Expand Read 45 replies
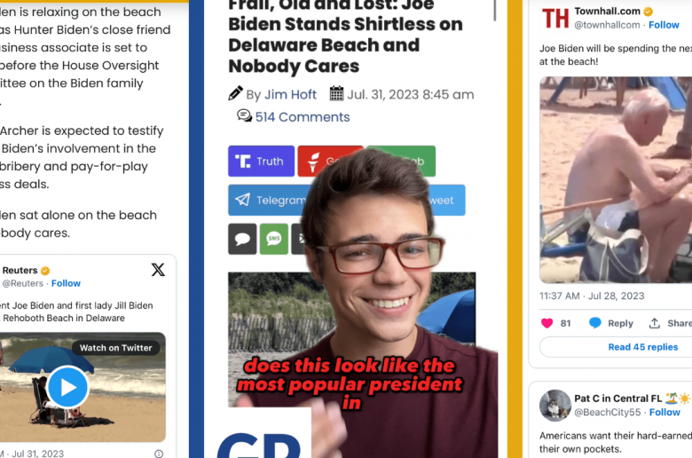This screenshot has height=458, width=692. point(642,347)
